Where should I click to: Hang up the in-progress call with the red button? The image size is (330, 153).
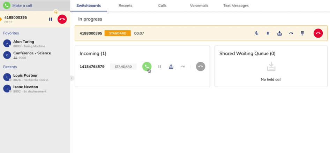[318, 33]
